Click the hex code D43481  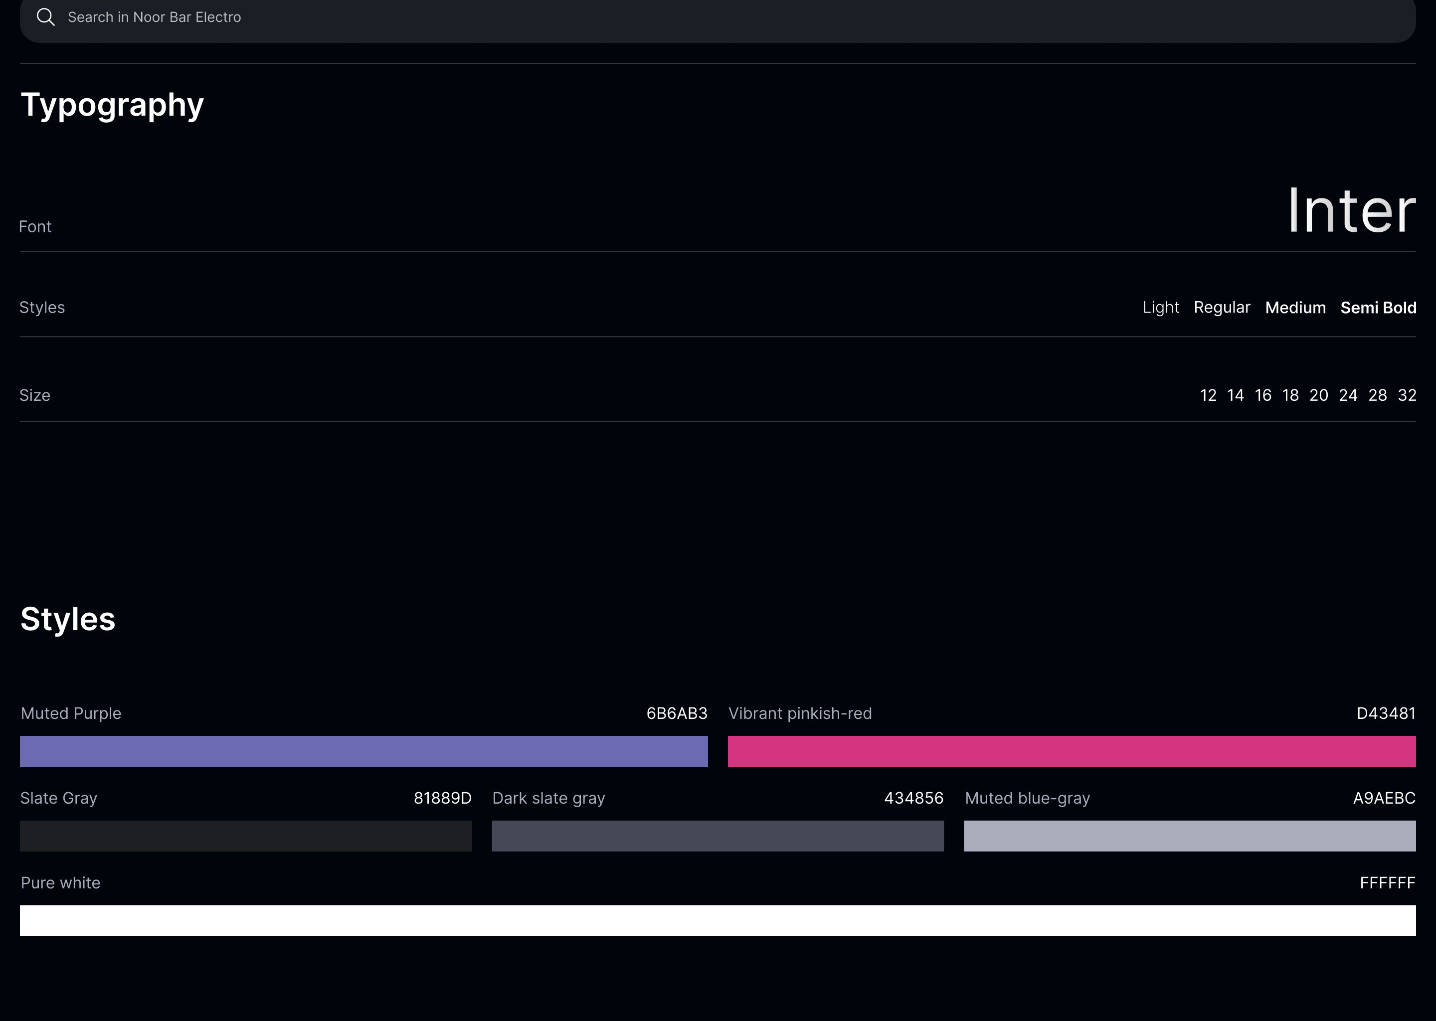1386,713
